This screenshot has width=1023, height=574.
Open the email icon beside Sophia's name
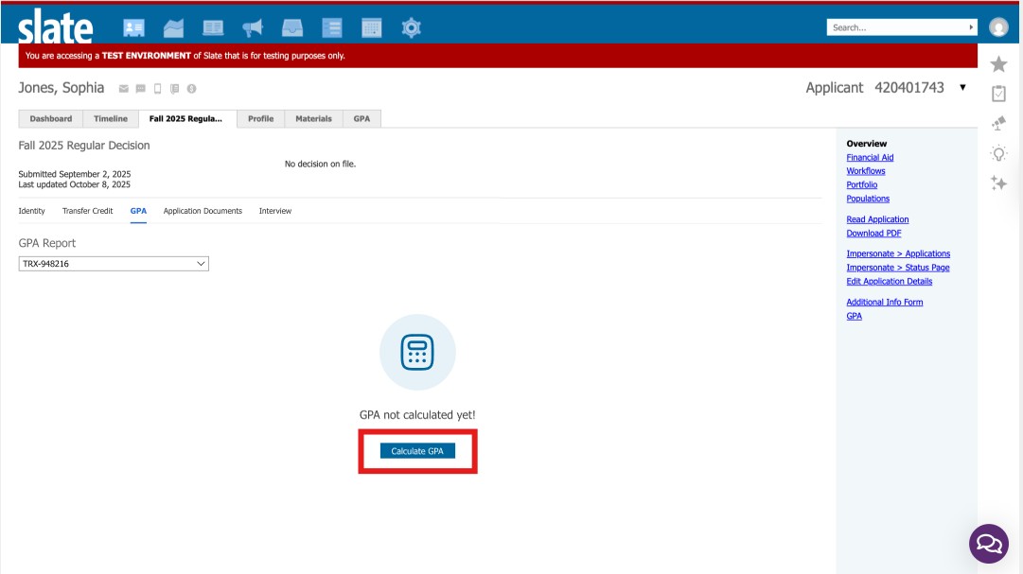pyautogui.click(x=124, y=88)
